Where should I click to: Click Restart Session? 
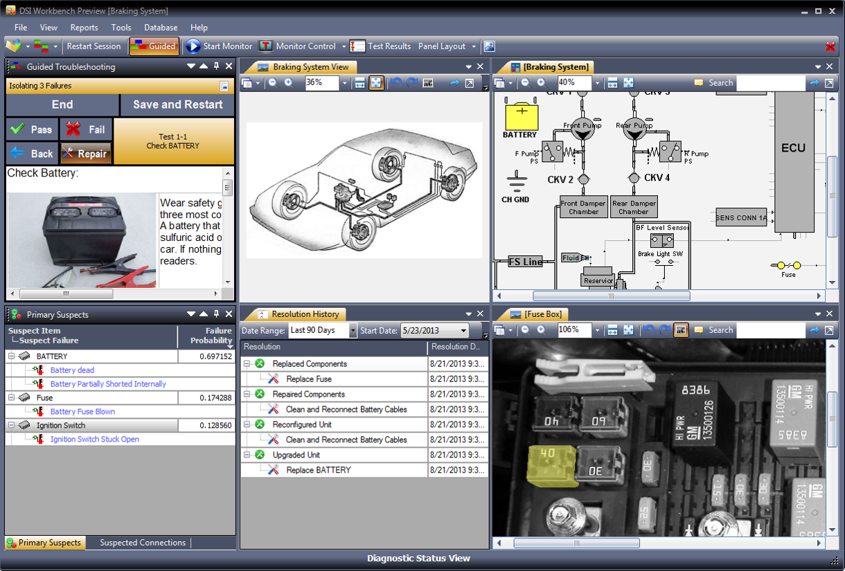tap(94, 46)
